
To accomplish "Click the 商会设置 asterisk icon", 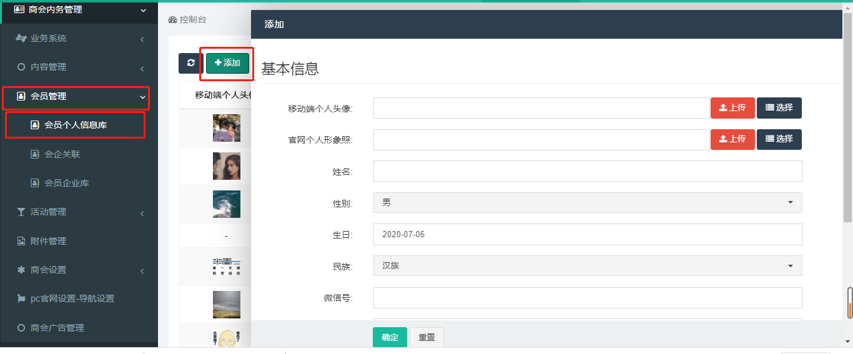I will 21,270.
